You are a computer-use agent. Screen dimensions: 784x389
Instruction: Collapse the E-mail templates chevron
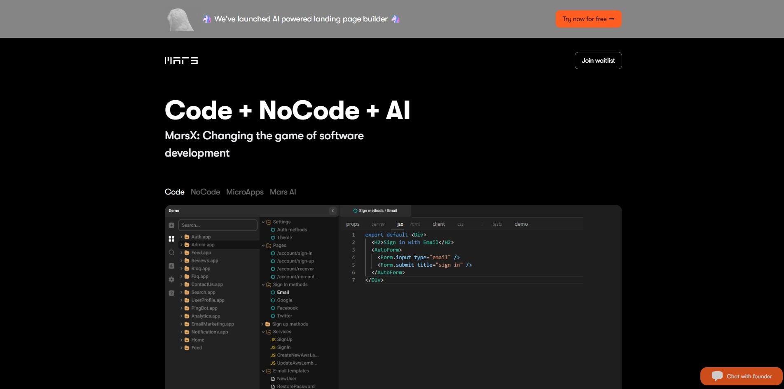[263, 371]
